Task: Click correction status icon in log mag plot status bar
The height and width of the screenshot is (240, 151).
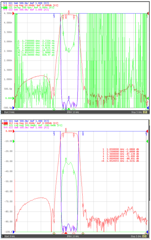Action: pos(144,236)
